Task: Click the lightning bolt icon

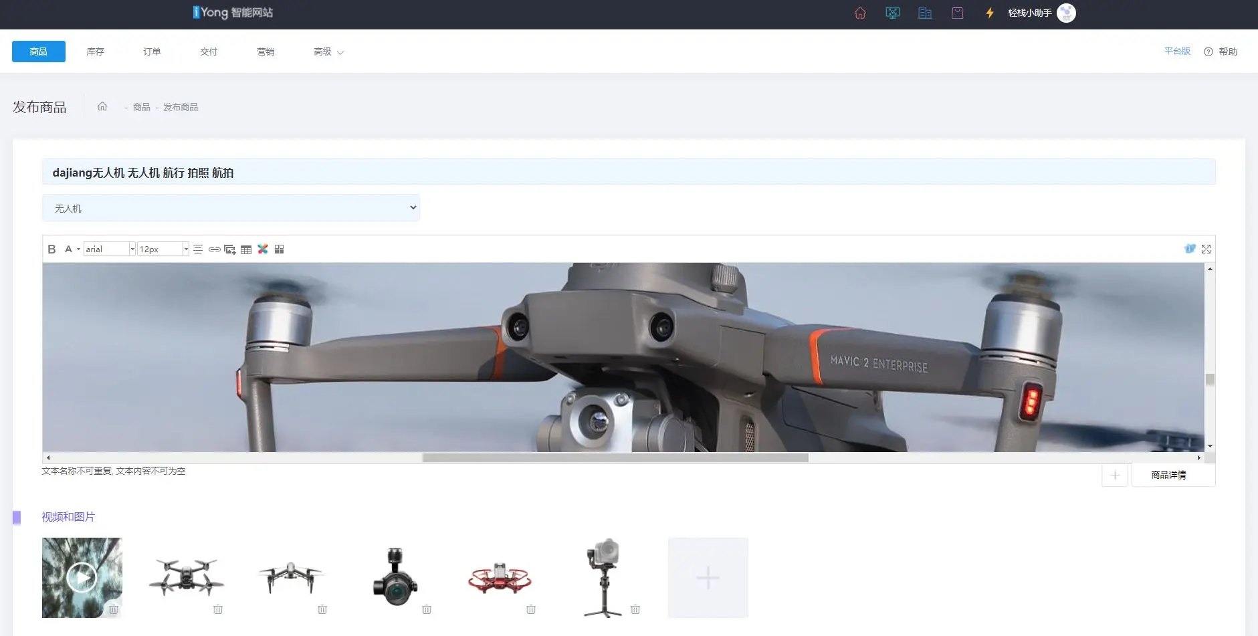Action: pos(990,13)
